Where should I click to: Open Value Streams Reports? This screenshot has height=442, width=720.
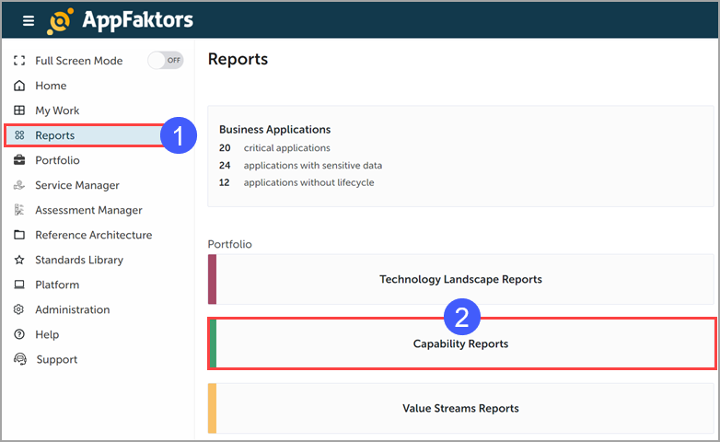(x=460, y=408)
